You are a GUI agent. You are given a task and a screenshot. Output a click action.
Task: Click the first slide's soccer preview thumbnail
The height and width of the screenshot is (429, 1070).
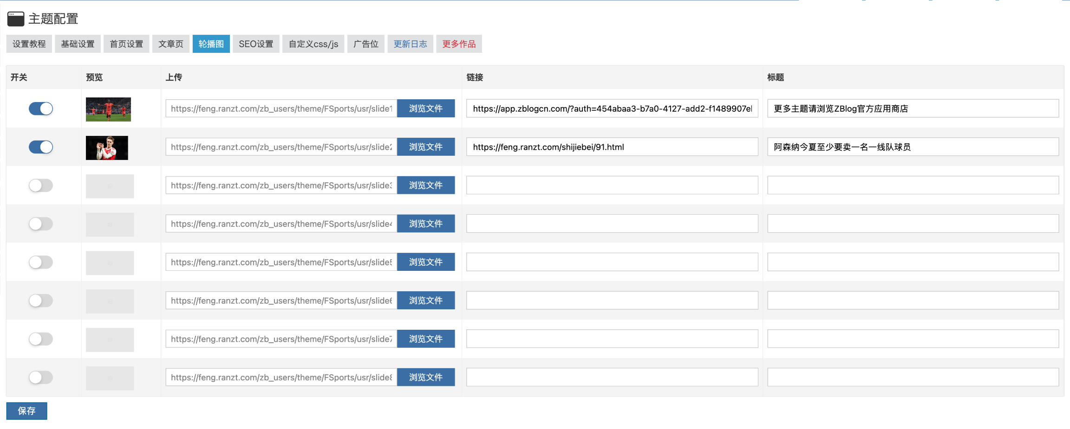(108, 109)
